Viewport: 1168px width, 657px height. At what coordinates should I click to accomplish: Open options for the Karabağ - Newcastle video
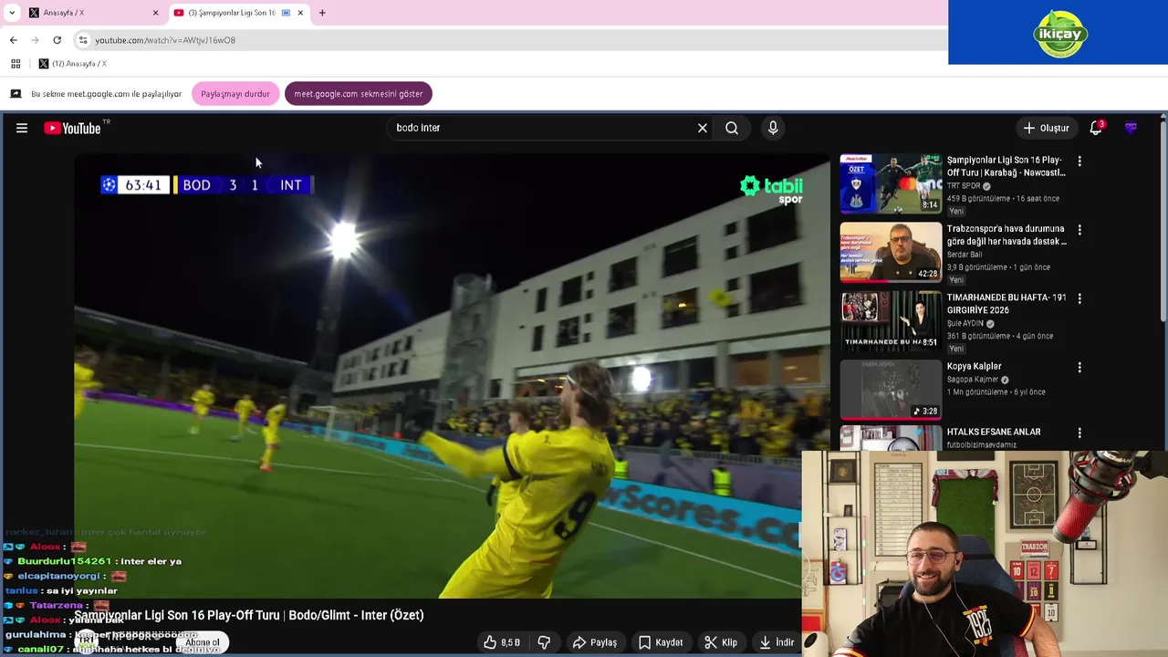click(x=1079, y=162)
